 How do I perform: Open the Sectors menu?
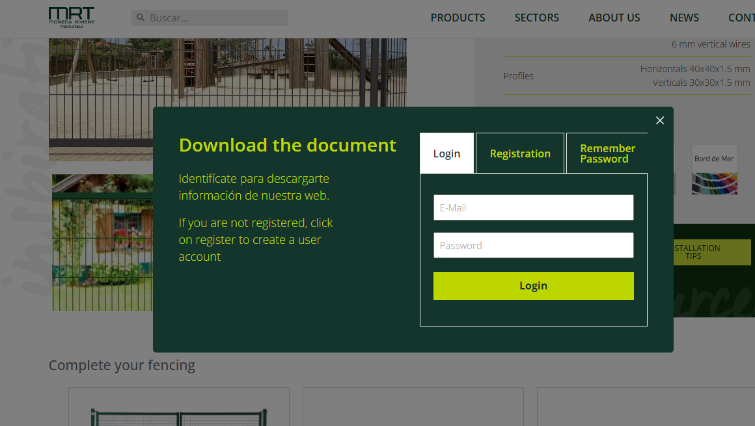click(x=537, y=18)
